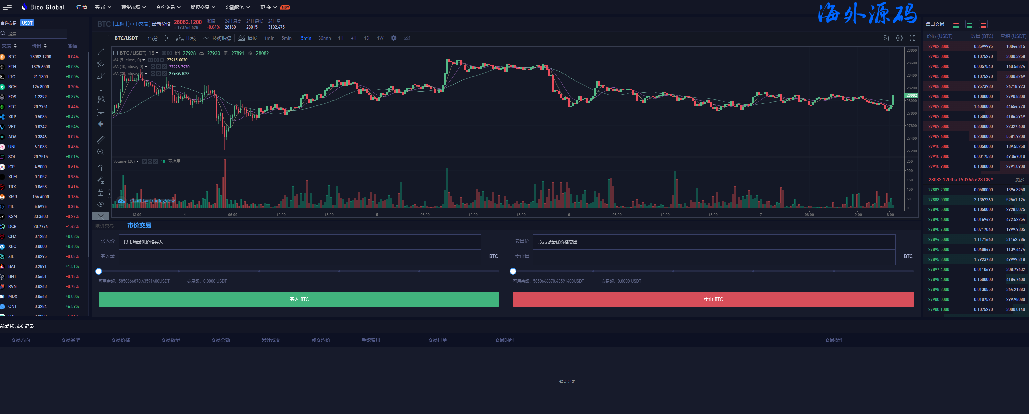The width and height of the screenshot is (1029, 414).
Task: Open the 现货市场 dropdown menu
Action: (x=133, y=7)
